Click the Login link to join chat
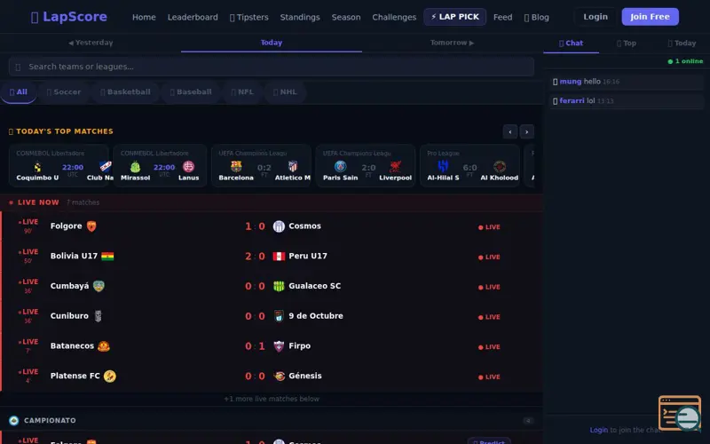Viewport: 710px width, 444px height. click(x=598, y=430)
